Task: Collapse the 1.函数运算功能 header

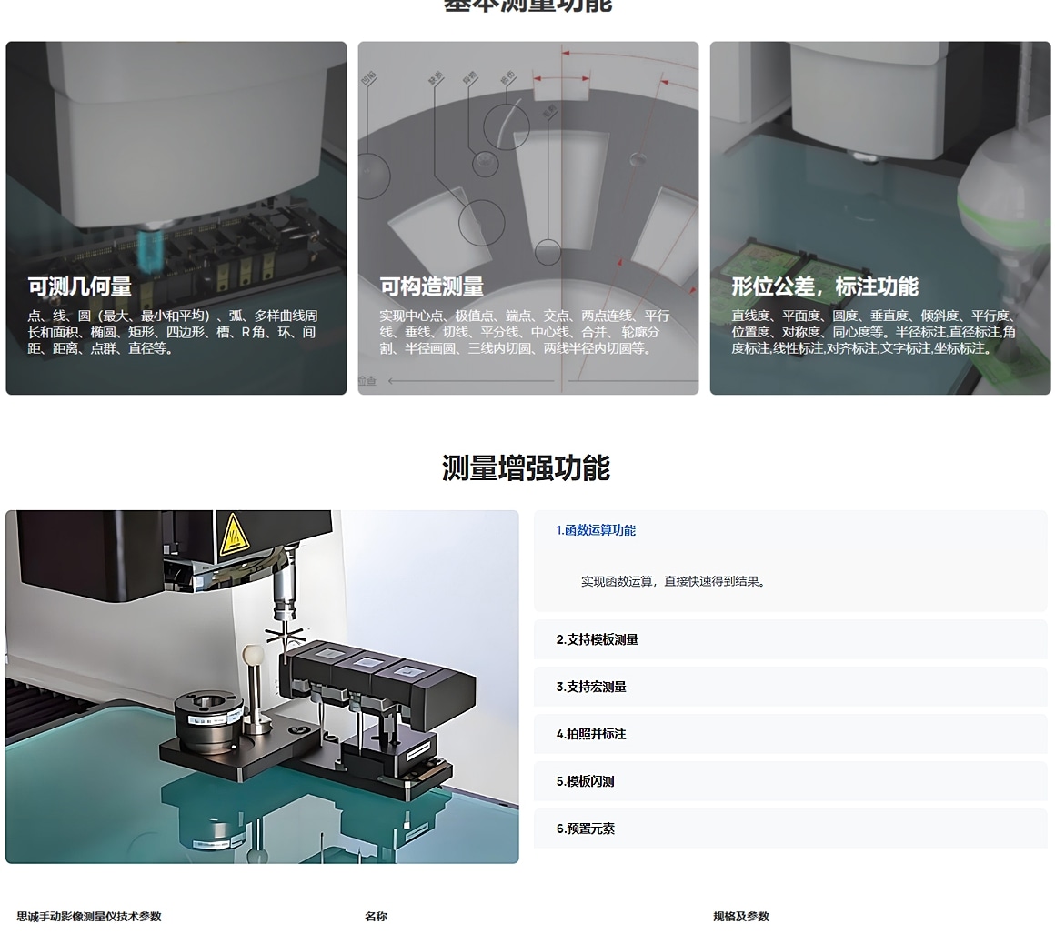Action: pyautogui.click(x=596, y=530)
